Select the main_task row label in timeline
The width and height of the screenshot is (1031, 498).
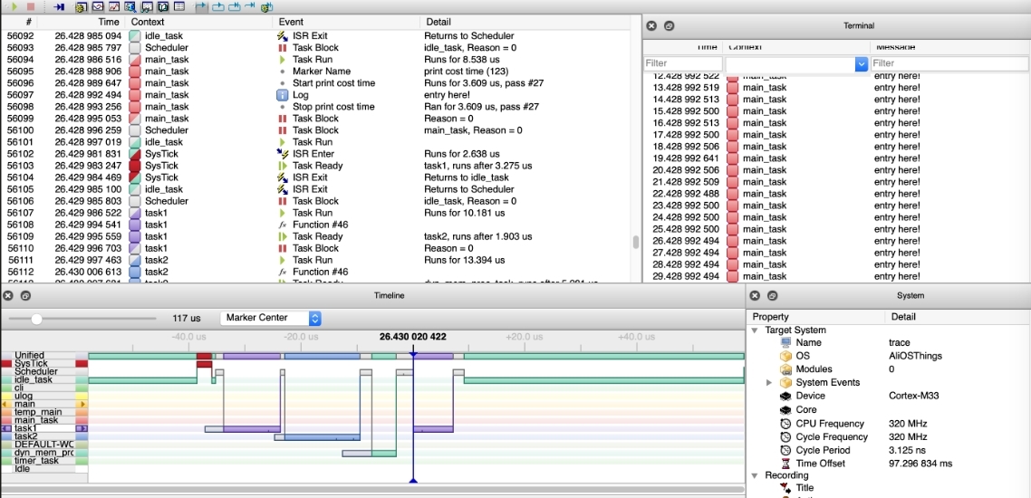click(x=35, y=420)
